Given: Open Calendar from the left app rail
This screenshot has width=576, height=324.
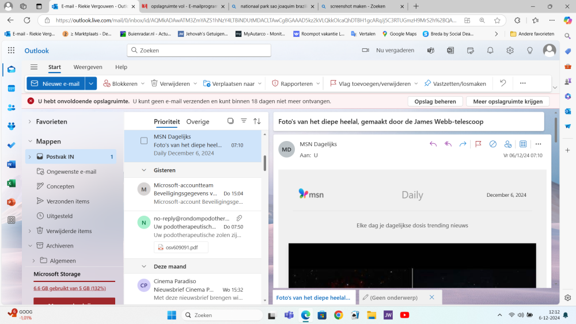Looking at the screenshot, I should (11, 89).
